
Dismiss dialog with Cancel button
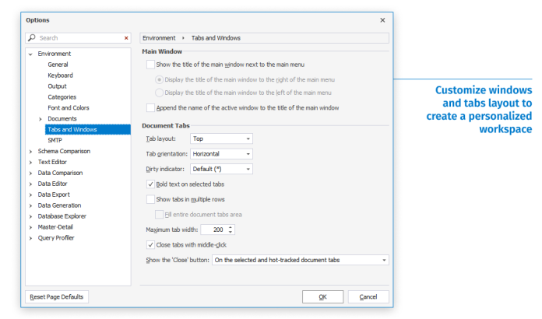coord(368,297)
